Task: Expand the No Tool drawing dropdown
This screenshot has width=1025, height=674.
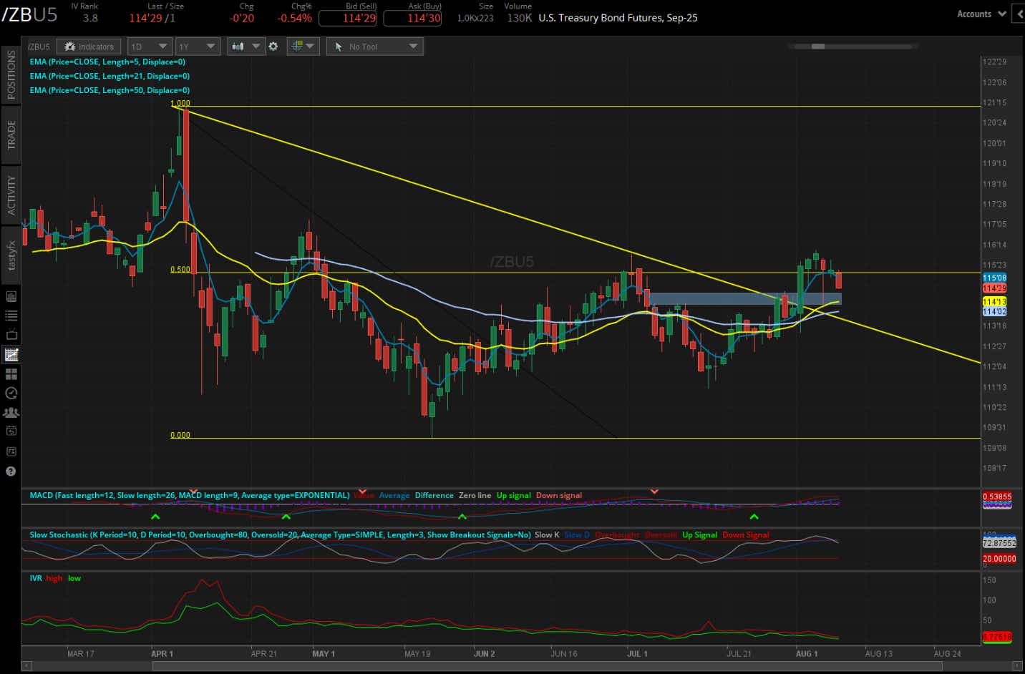Action: point(374,46)
